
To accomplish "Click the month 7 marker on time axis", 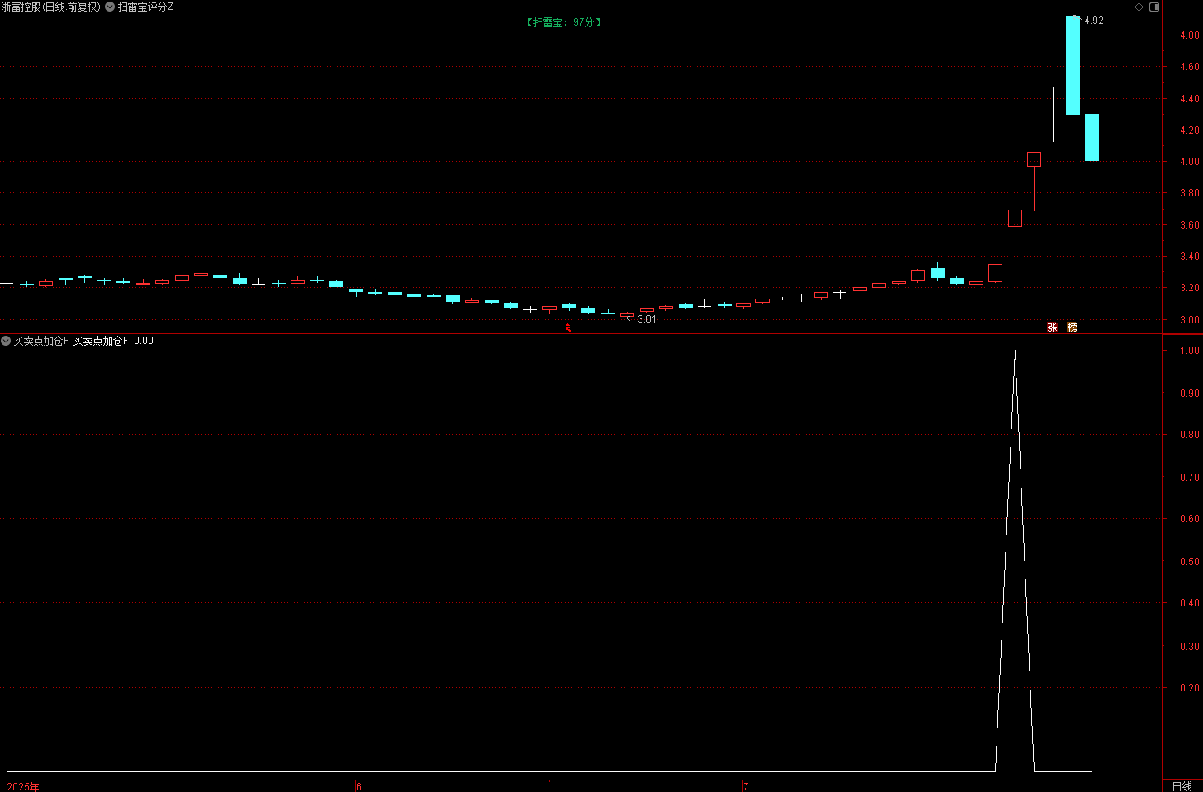I will (746, 786).
